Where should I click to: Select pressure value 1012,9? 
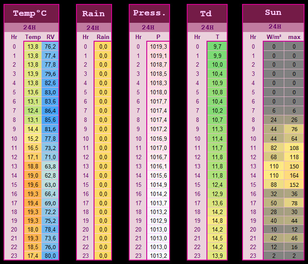158,221
